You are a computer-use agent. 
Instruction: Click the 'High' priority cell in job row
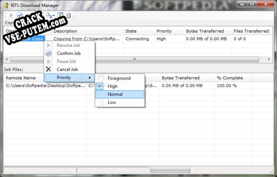click(161, 39)
